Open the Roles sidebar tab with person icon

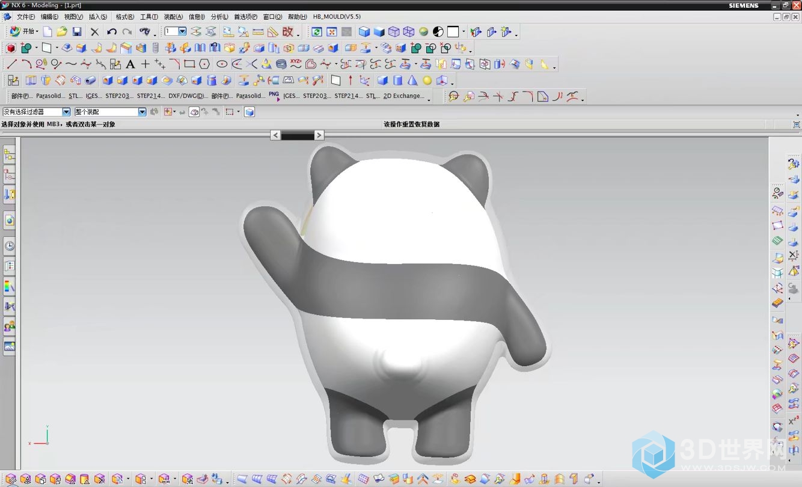[x=9, y=326]
